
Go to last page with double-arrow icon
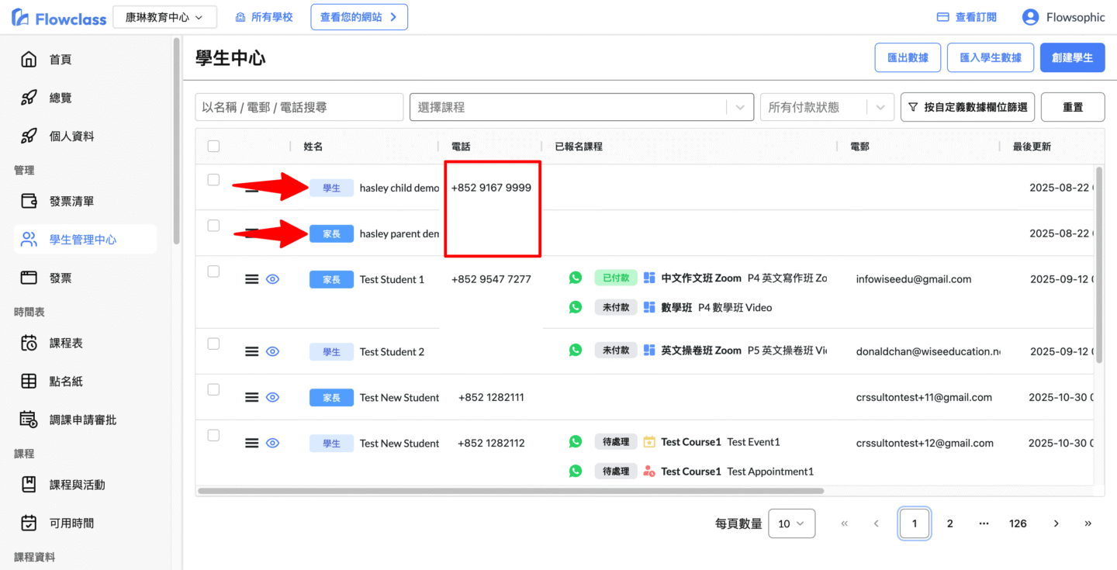[1088, 523]
